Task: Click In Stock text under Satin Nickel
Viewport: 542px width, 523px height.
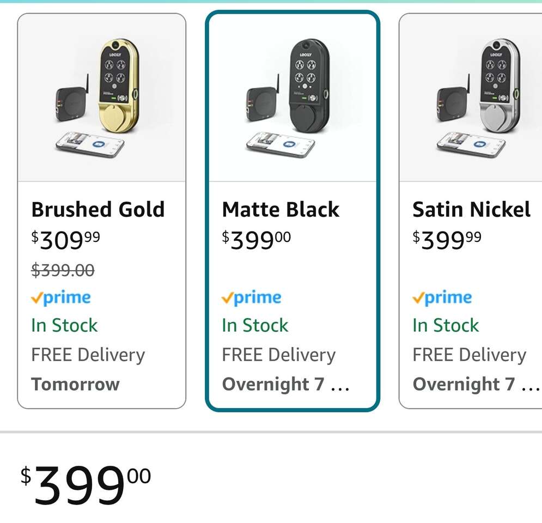Action: pyautogui.click(x=446, y=325)
